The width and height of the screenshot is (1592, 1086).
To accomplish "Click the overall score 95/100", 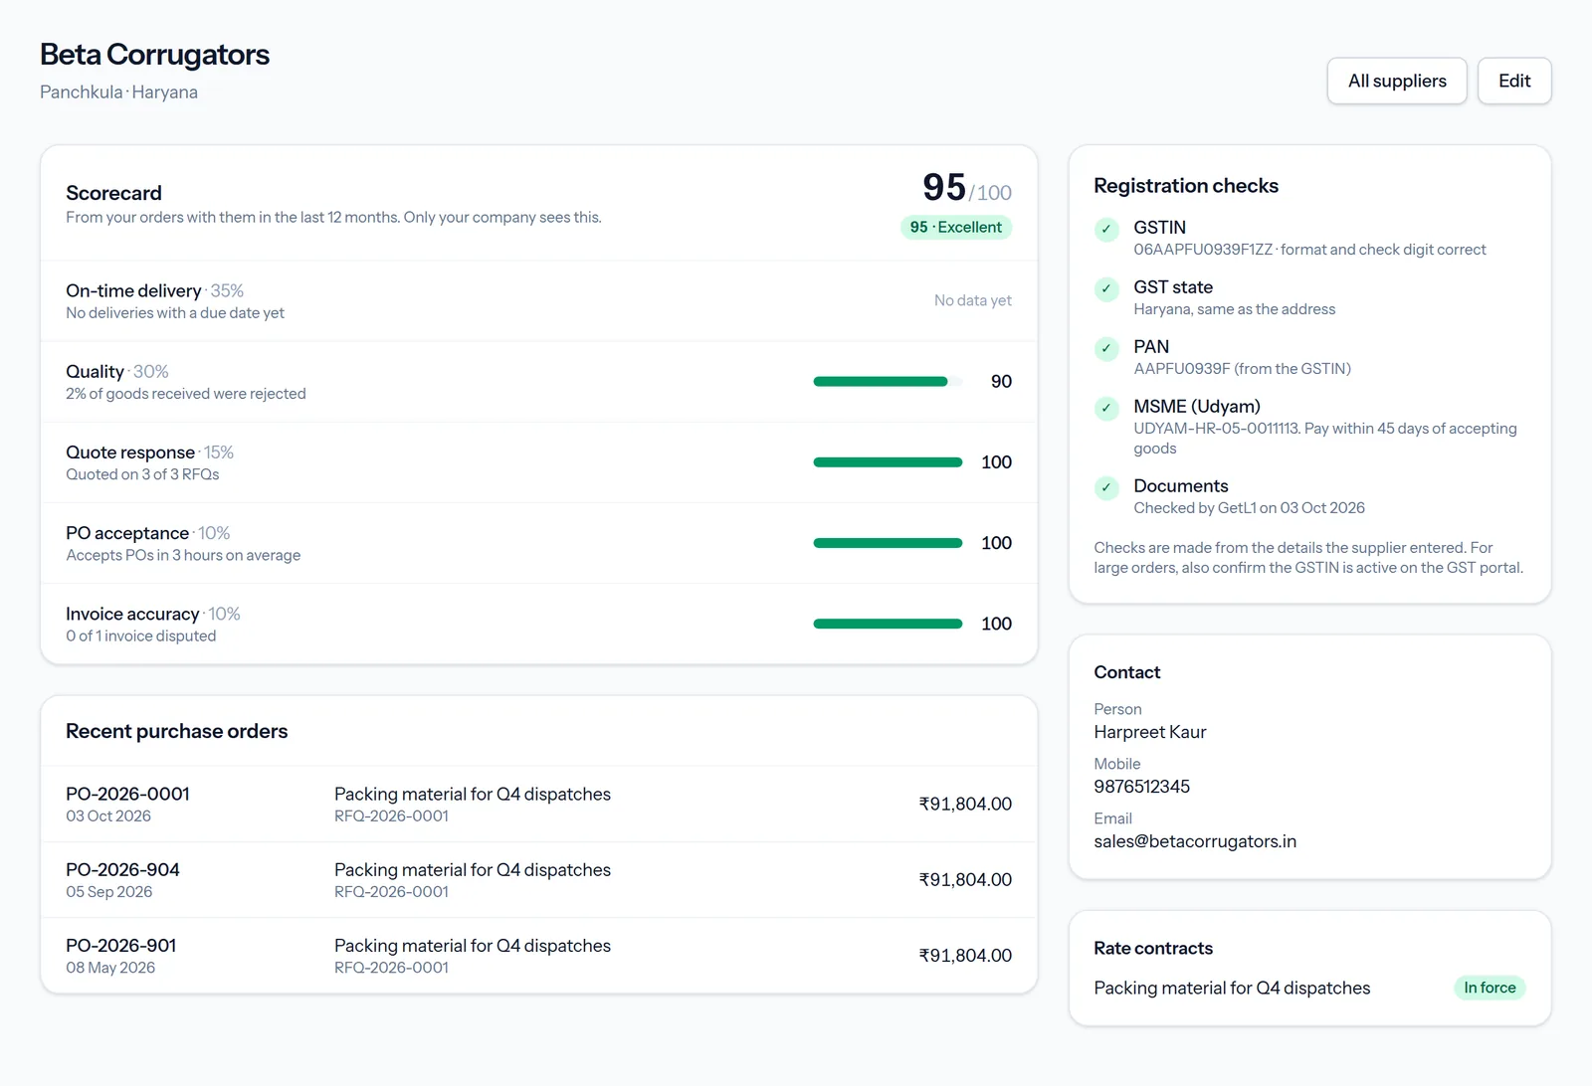I will click(966, 187).
